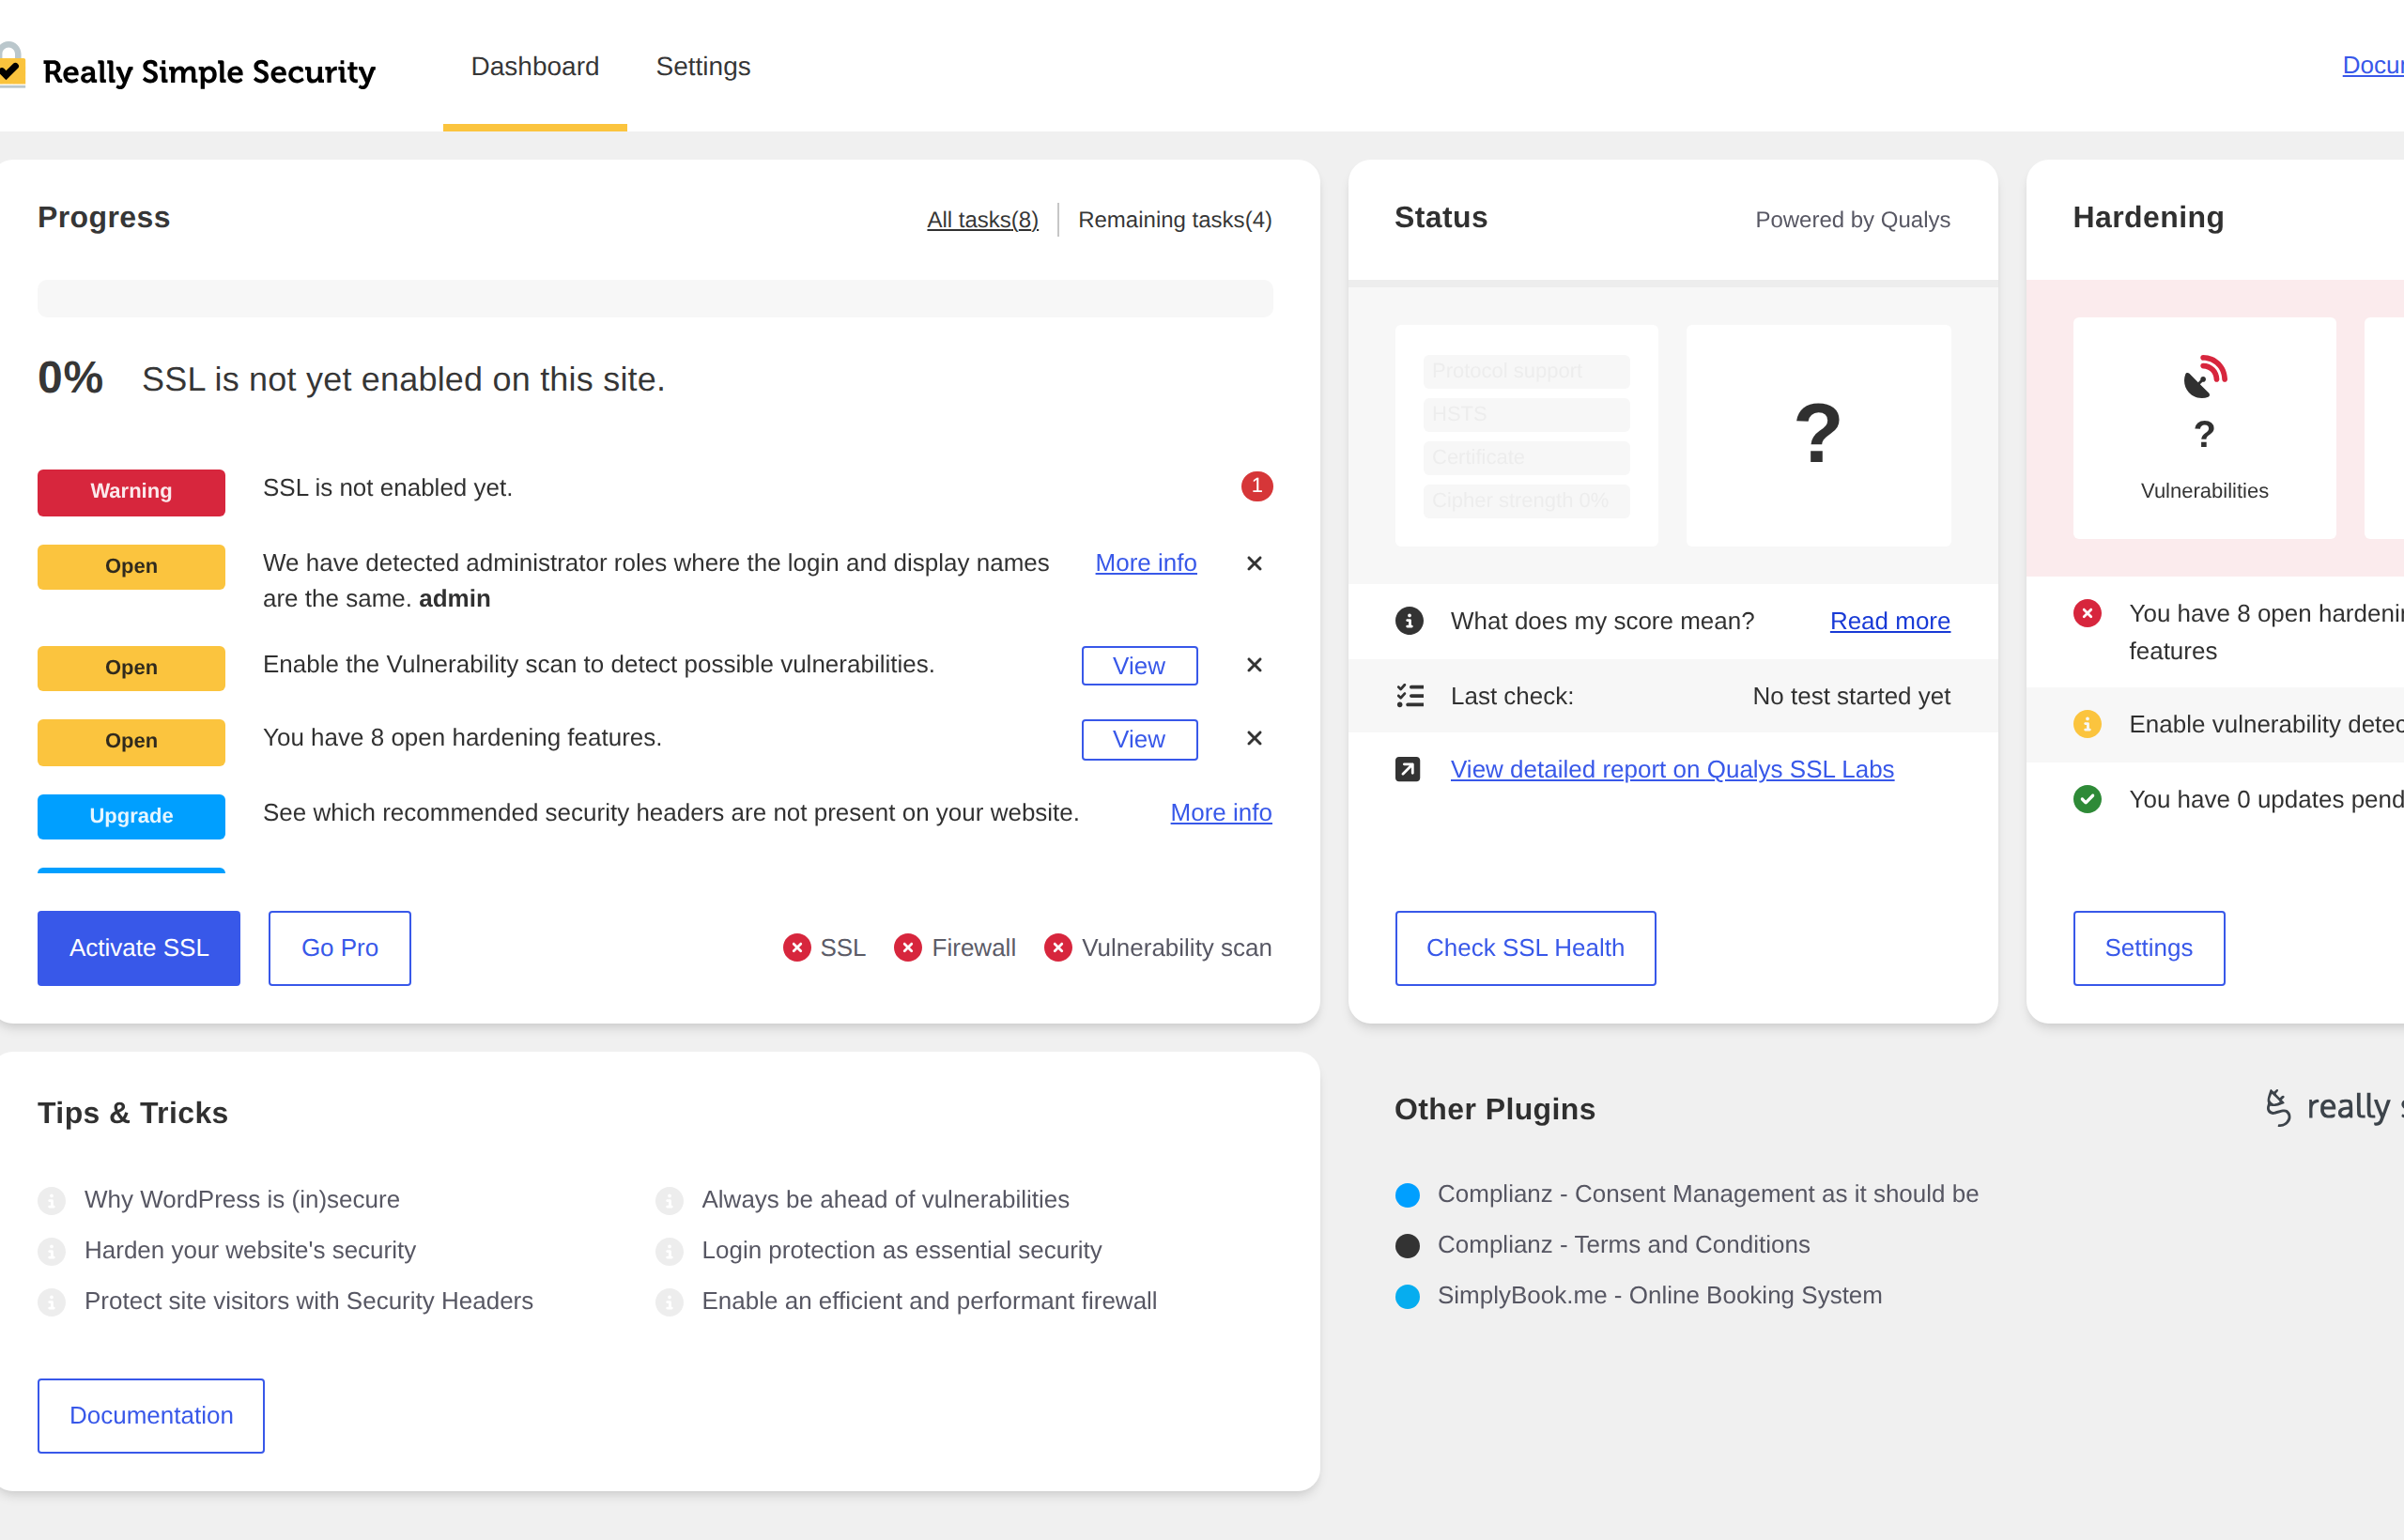Open Complianz - Terms and Conditions plugin
This screenshot has height=1540, width=2404.
(x=1624, y=1244)
